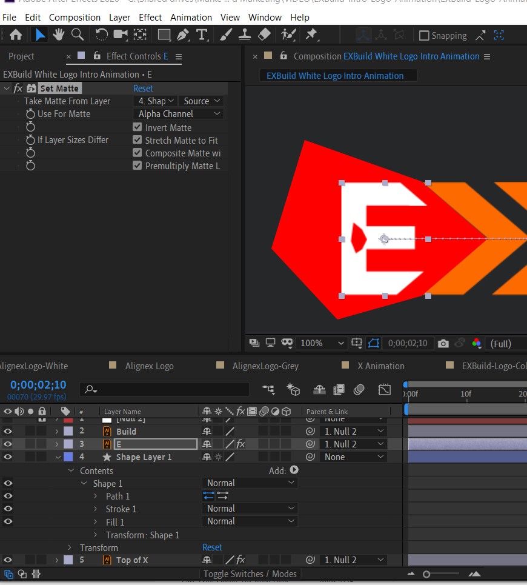527x585 pixels.
Task: Open the Alpha Channel dropdown
Action: (x=178, y=114)
